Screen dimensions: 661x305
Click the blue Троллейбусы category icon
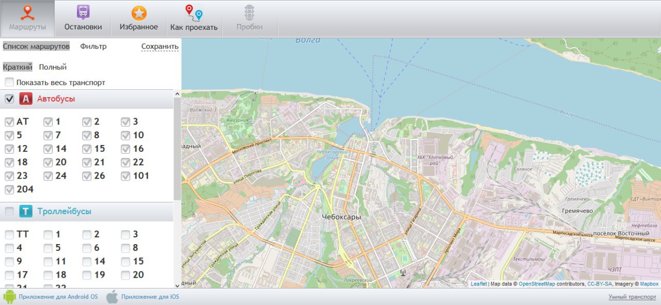point(26,212)
